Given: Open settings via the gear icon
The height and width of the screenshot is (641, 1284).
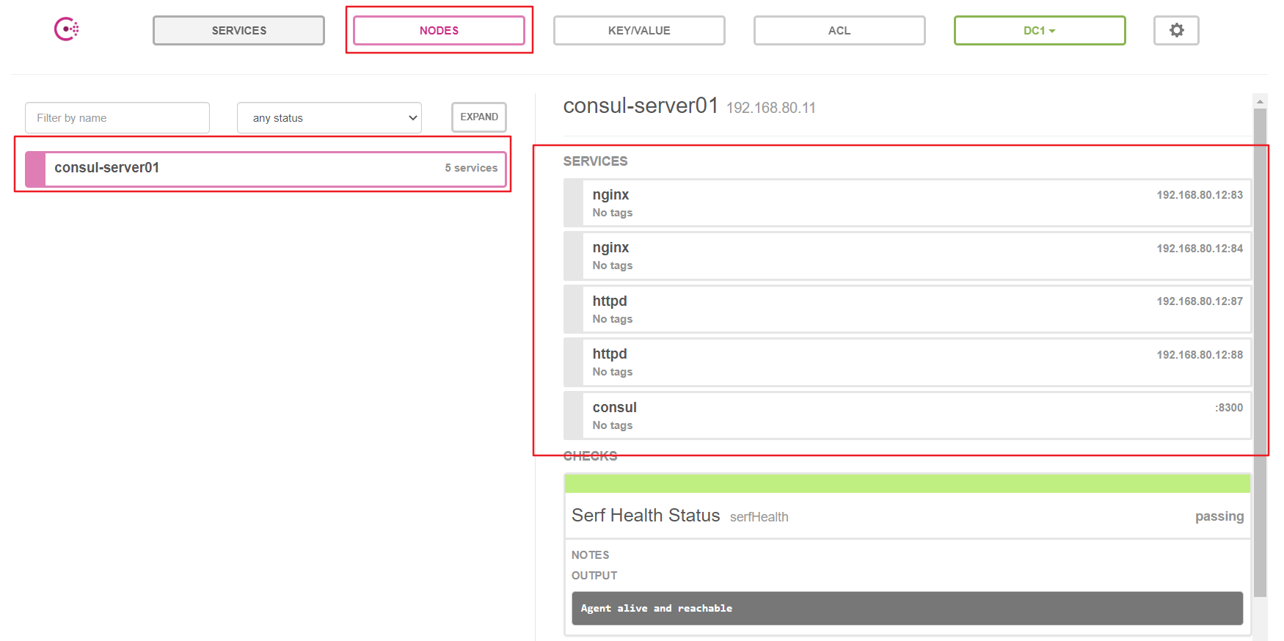Looking at the screenshot, I should coord(1176,30).
